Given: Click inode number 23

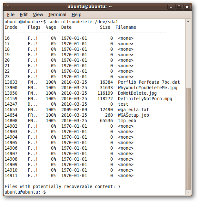Looking at the screenshot, I should [x=7, y=77].
